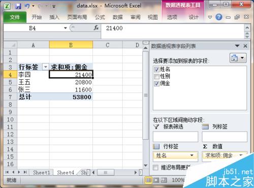Minimize the ribbon using the heart-shaped arrow icon

click(x=210, y=17)
